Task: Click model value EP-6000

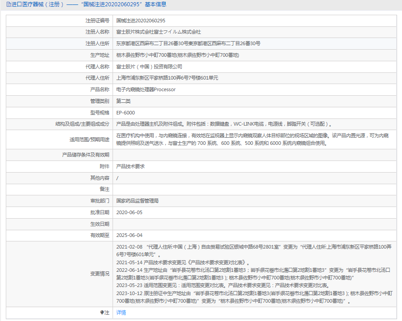Action: coord(126,113)
